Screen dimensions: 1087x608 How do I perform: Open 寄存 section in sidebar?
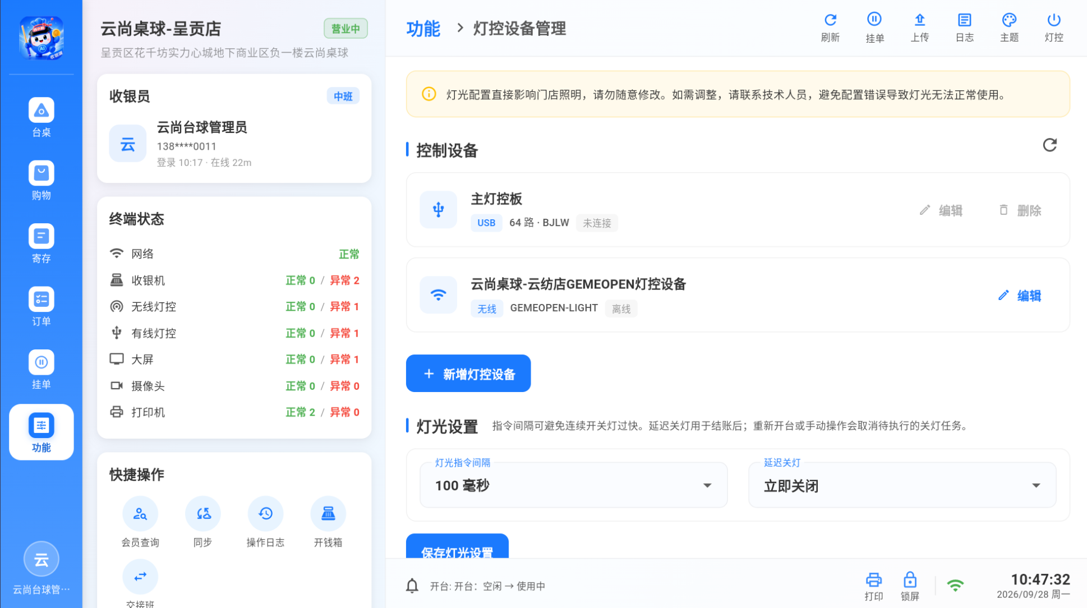coord(41,243)
